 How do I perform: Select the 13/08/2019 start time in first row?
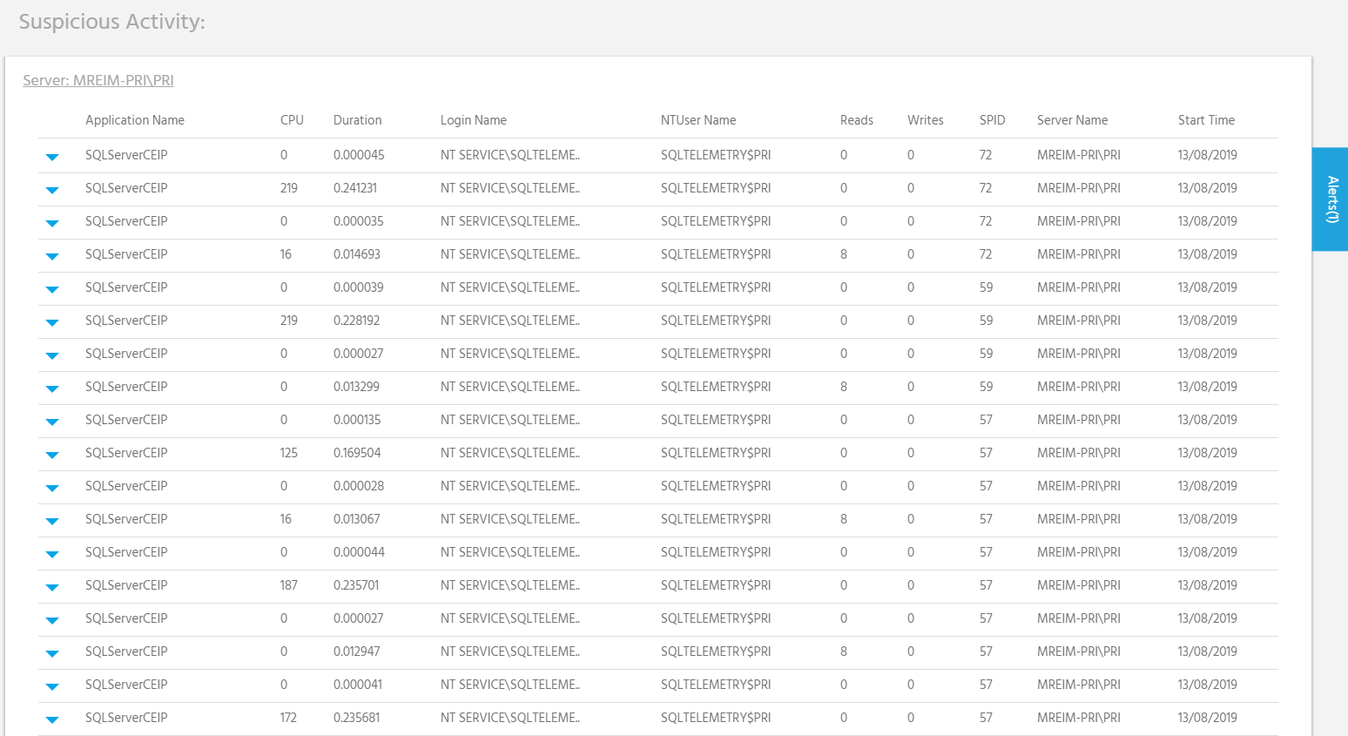click(x=1207, y=155)
